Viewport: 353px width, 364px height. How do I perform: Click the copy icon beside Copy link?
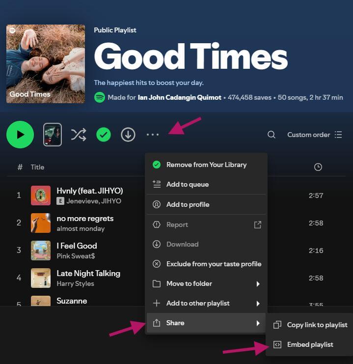coord(277,325)
